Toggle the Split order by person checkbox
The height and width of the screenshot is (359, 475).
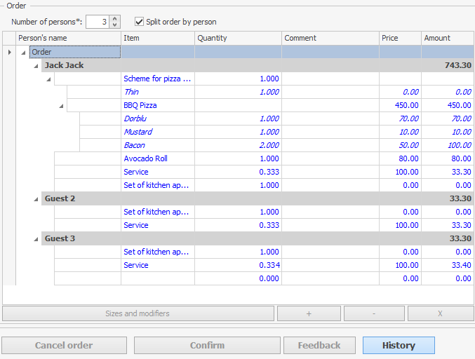pyautogui.click(x=139, y=22)
